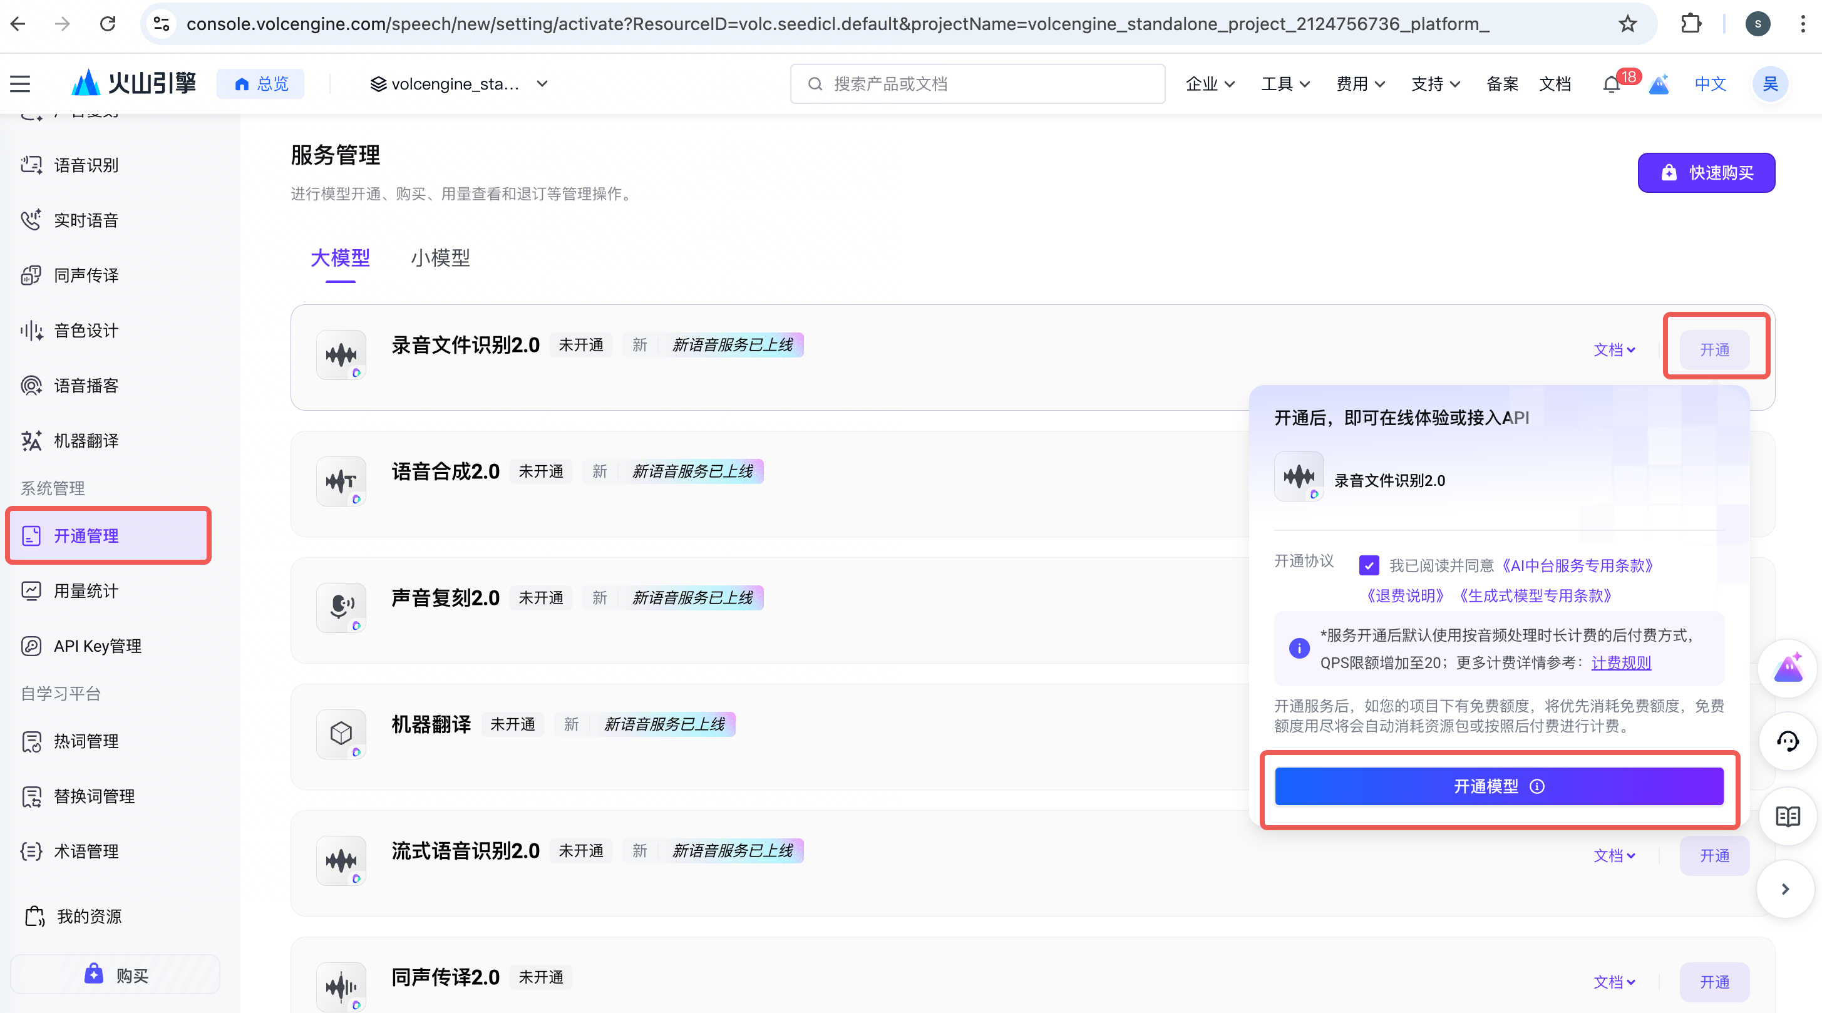
Task: Open the notification bell with 18 alerts
Action: [1612, 84]
